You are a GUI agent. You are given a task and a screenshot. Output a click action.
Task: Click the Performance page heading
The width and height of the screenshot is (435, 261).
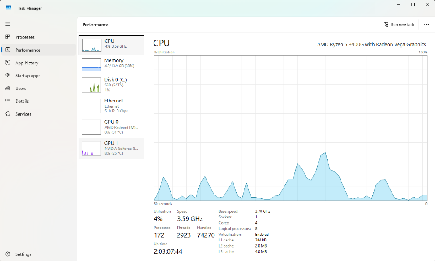tap(95, 25)
